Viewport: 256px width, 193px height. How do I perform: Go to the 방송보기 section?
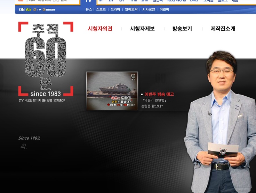[x=182, y=29]
